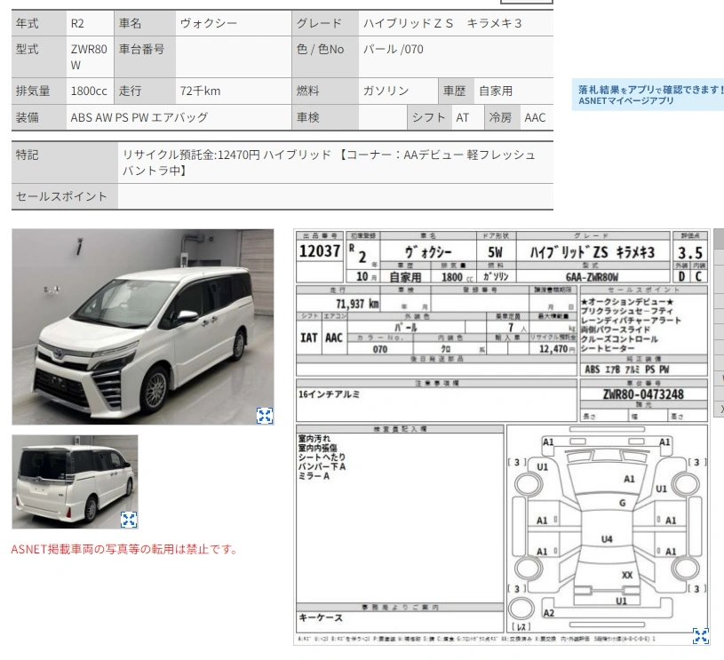Image resolution: width=724 pixels, height=660 pixels.
Task: Select the air conditioning value AAC
Action: pyautogui.click(x=535, y=118)
